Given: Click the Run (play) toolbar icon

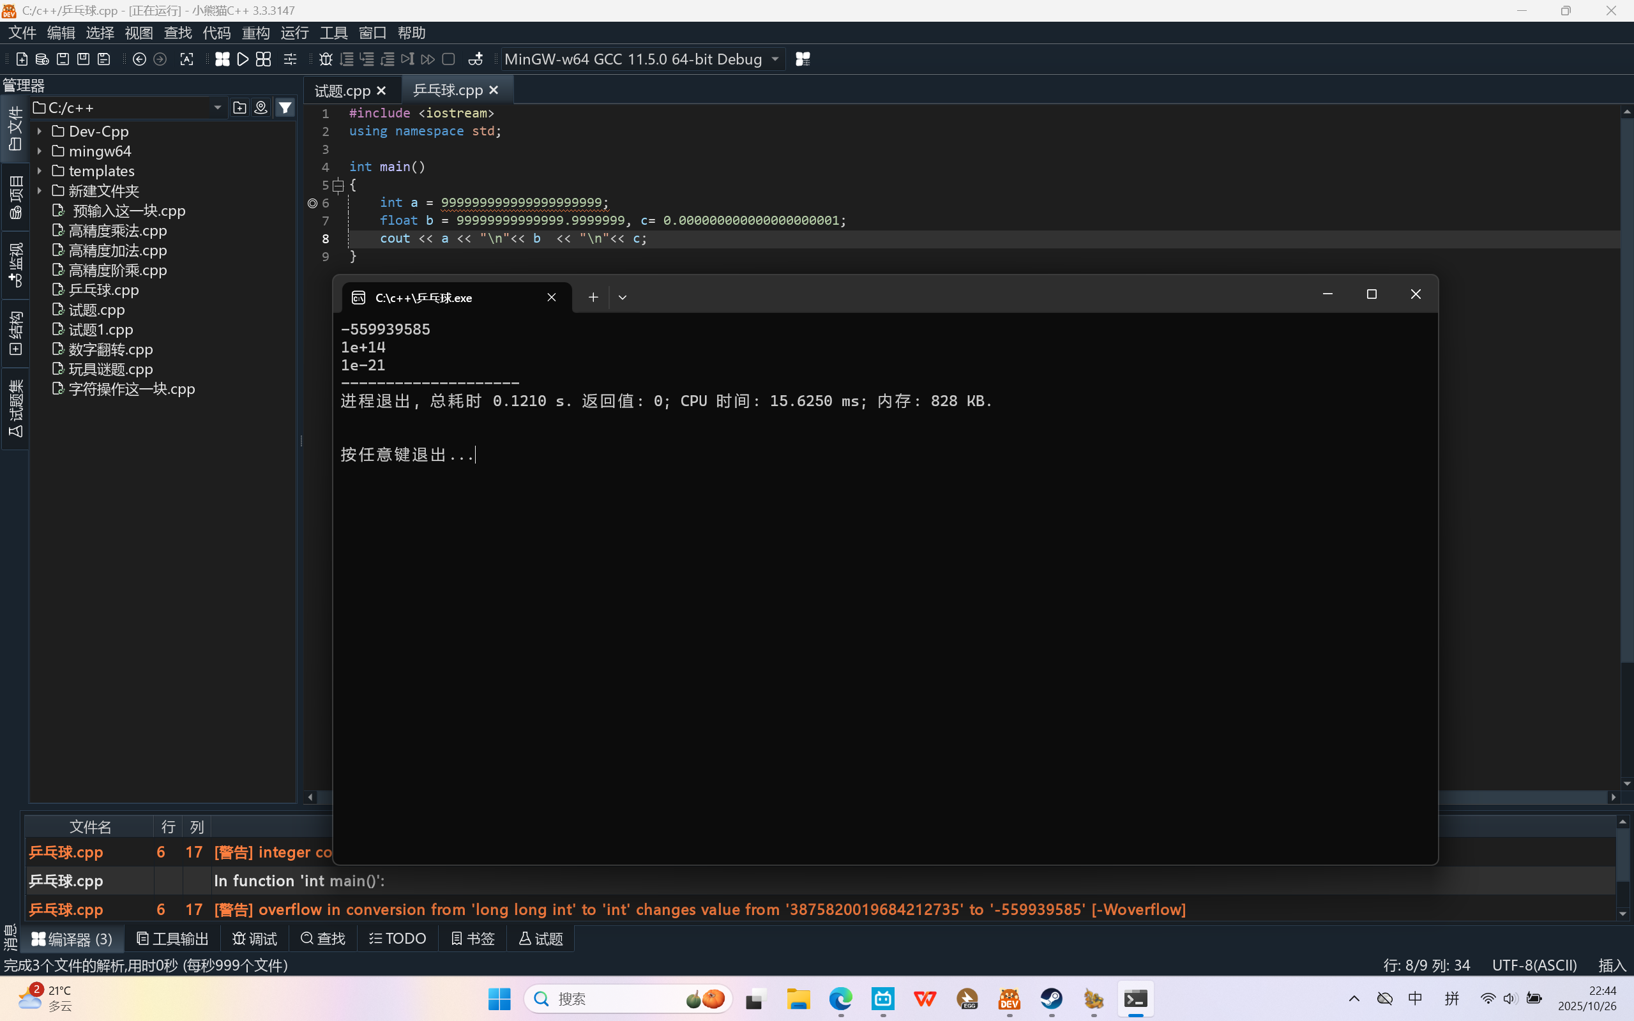Looking at the screenshot, I should point(243,59).
